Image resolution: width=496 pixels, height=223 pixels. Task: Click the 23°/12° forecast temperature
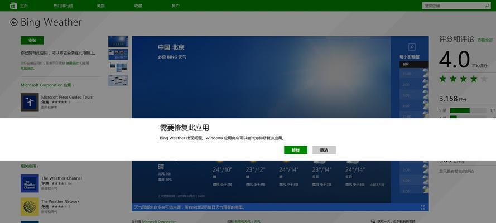click(x=256, y=170)
